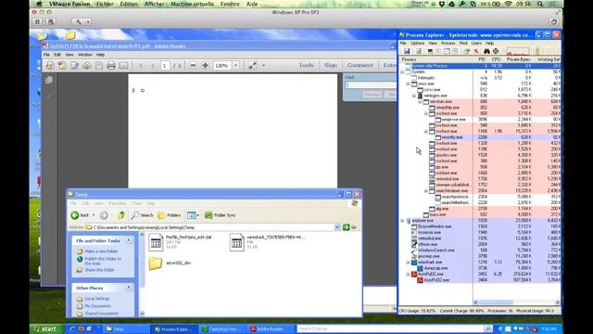Open the Tools pane in Adobe Reader
Viewport: 593px width, 334px height.
(x=306, y=65)
